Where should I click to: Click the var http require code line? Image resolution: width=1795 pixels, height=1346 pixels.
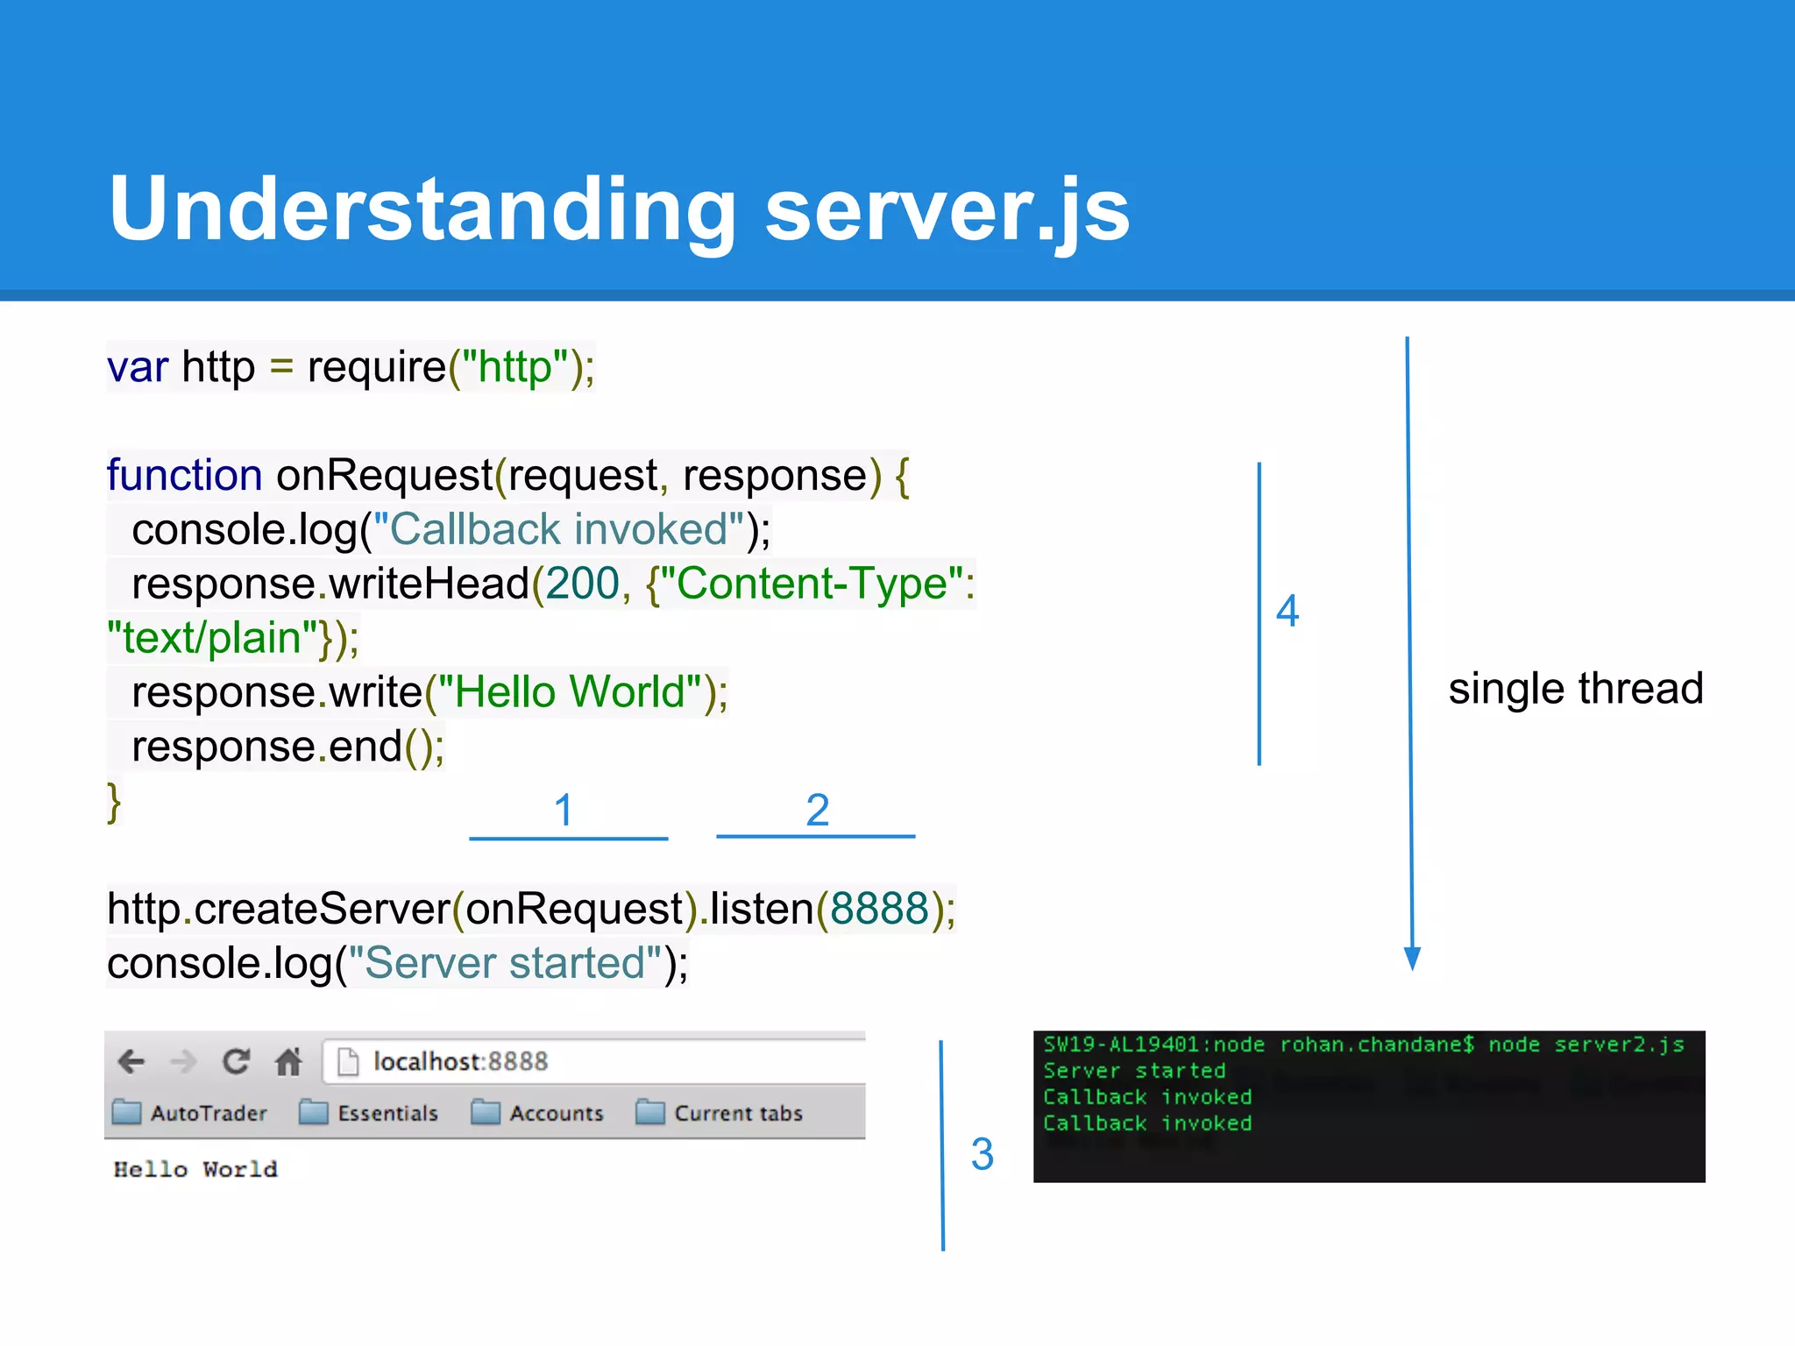351,366
